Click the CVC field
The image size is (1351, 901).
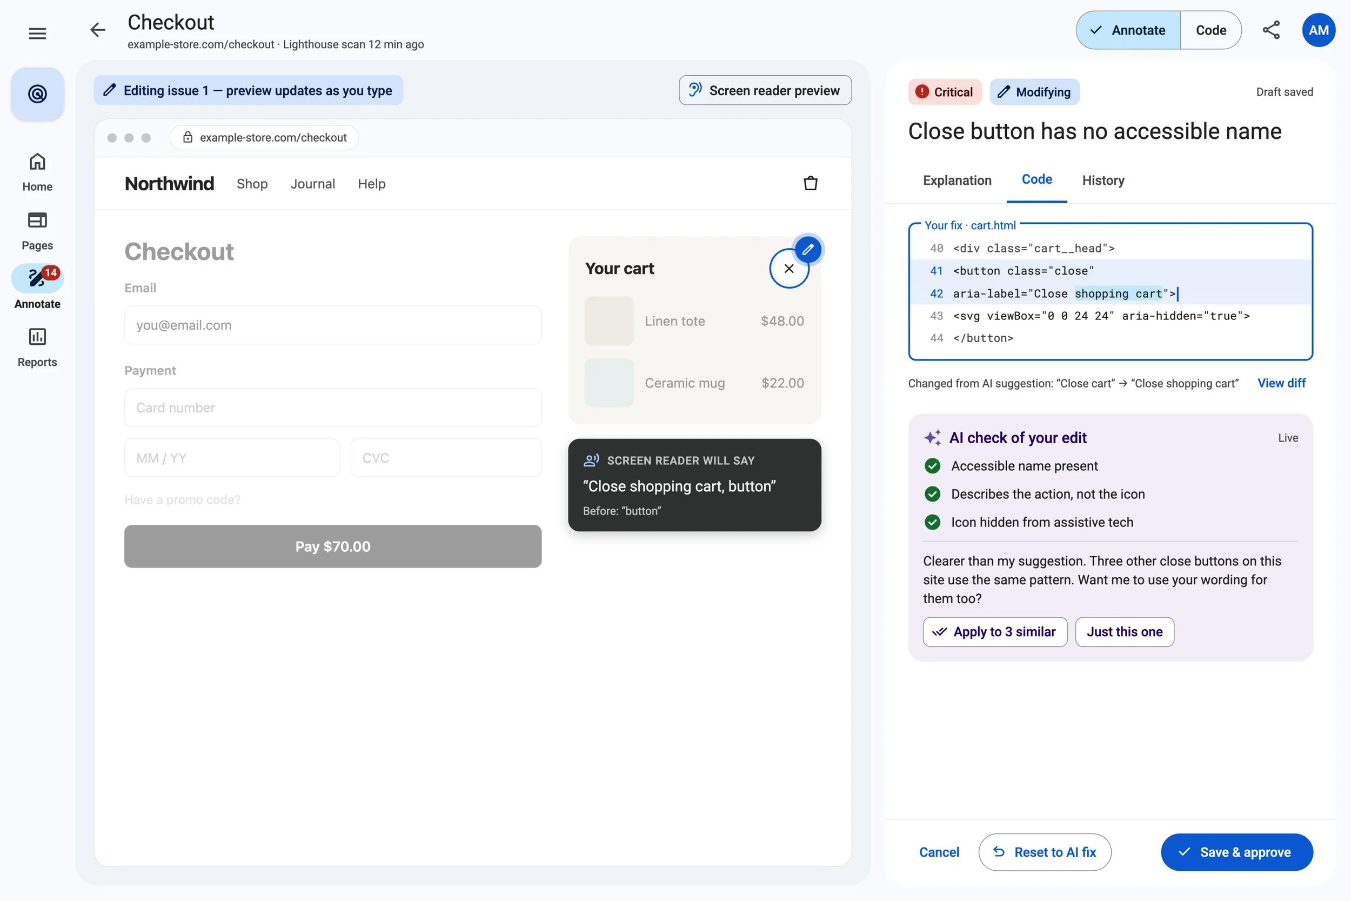coord(446,457)
